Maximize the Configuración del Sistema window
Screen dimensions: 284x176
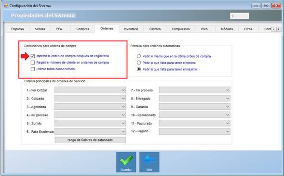(x=266, y=6)
